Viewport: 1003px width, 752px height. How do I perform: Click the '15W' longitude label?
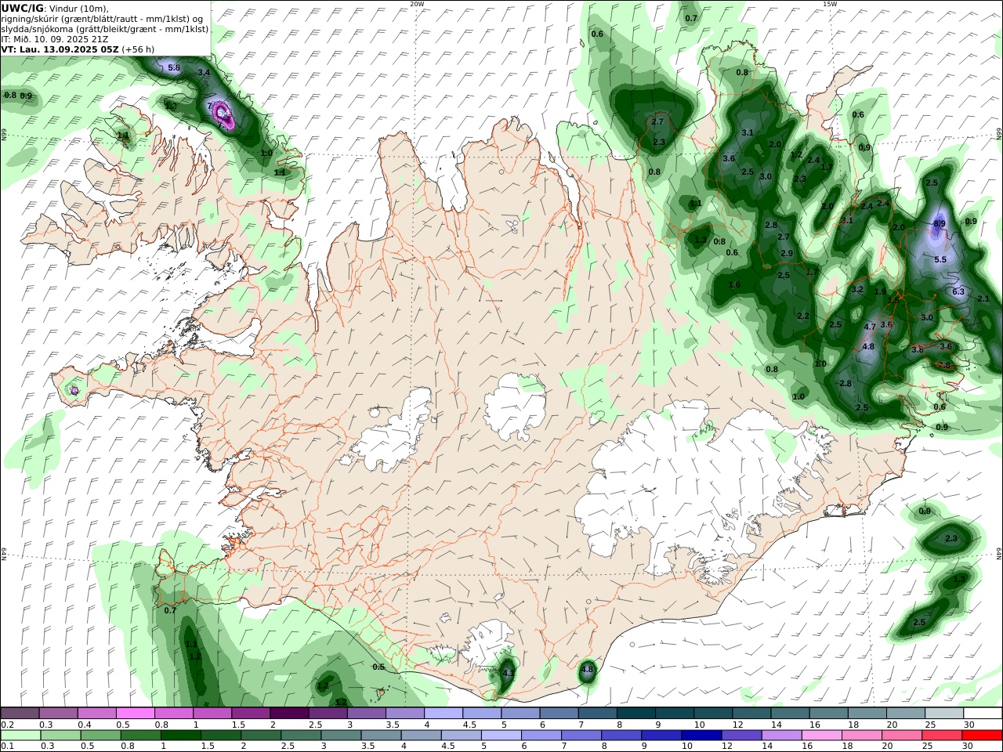click(x=830, y=4)
